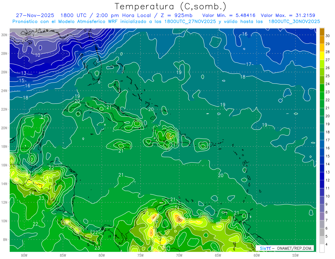335x259 pixels.
Task: Click the 60W longitude axis label
Action: click(x=257, y=255)
